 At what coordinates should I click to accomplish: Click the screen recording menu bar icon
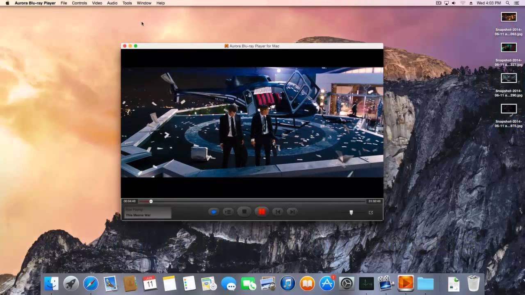coord(438,3)
